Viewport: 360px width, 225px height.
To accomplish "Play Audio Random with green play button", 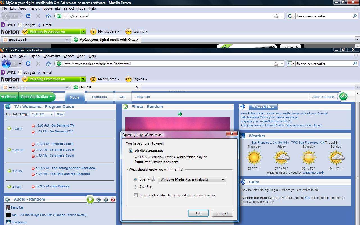I will [90, 199].
